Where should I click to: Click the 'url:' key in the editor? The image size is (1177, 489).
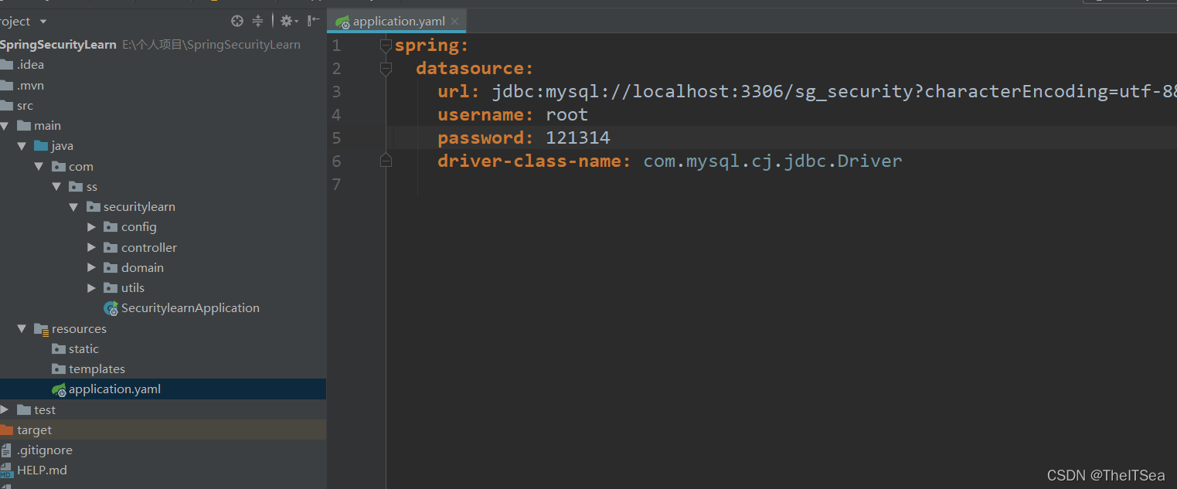coord(459,92)
